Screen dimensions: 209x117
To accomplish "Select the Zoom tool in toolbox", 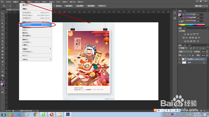I will (3, 79).
